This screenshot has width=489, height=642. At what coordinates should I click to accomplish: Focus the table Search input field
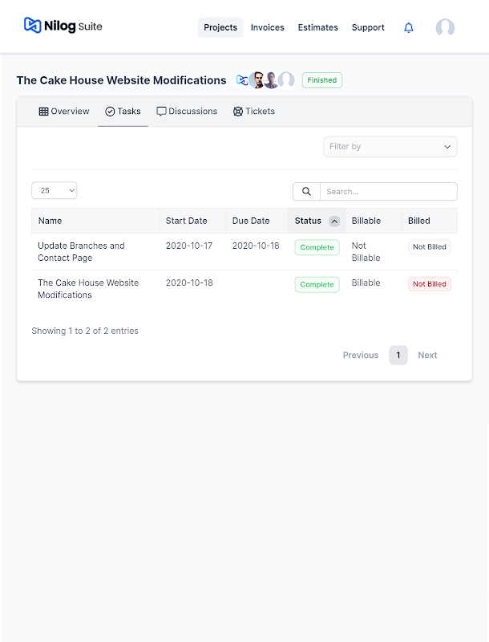(x=388, y=192)
